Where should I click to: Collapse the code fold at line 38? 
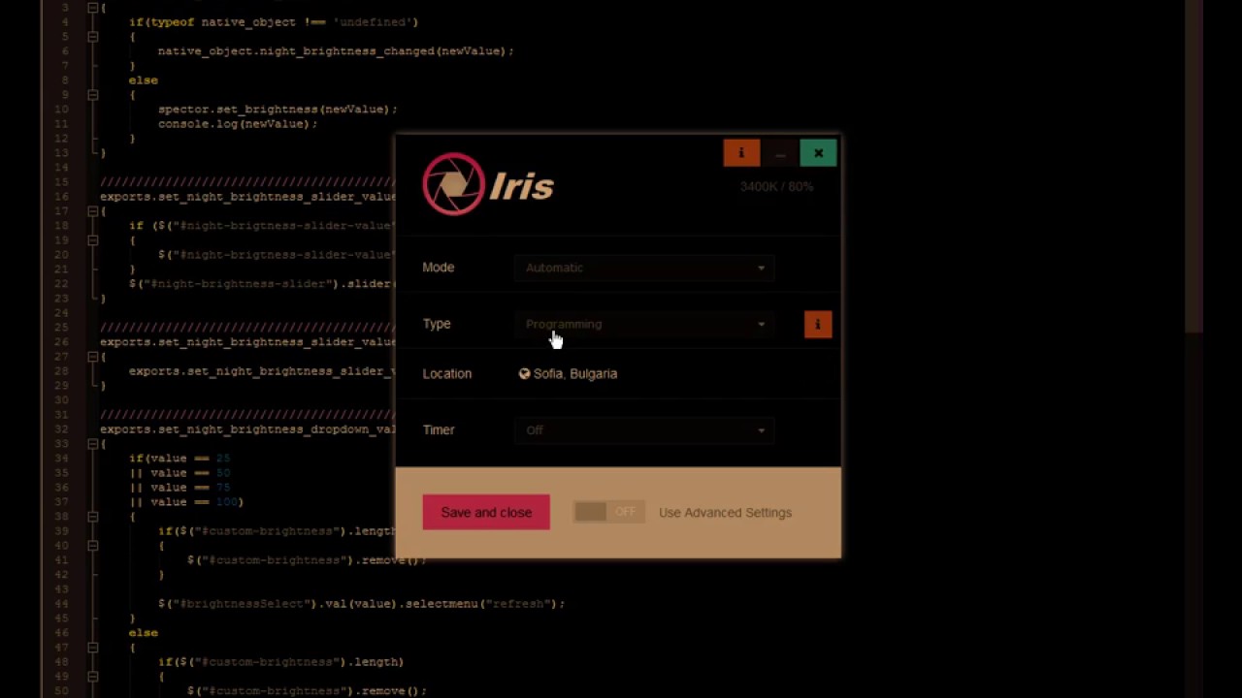coord(93,517)
